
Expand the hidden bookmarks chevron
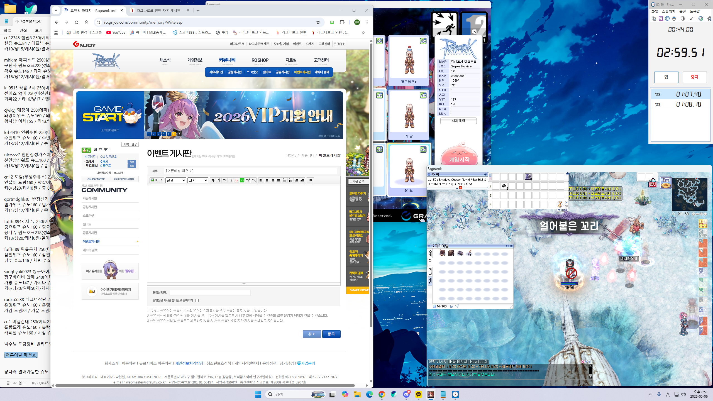[x=363, y=33]
